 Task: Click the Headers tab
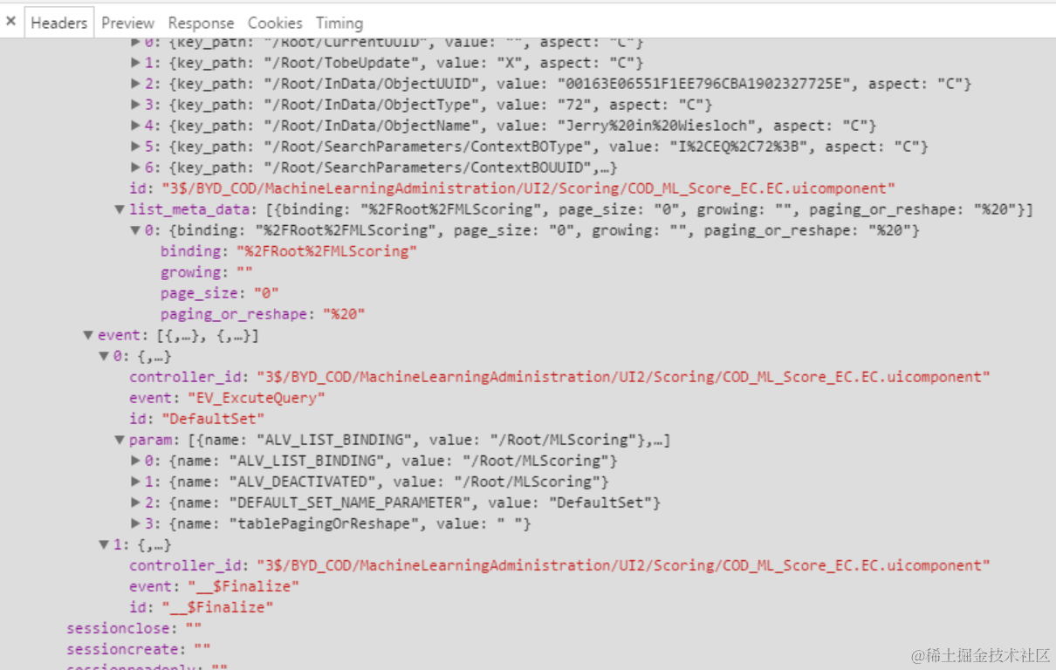click(59, 23)
